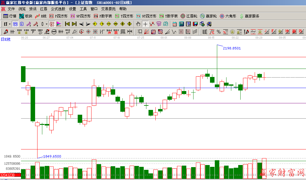This screenshot has width=306, height=180.
Task: Expand the 日 period dropdown arrow
Action: tap(10, 24)
